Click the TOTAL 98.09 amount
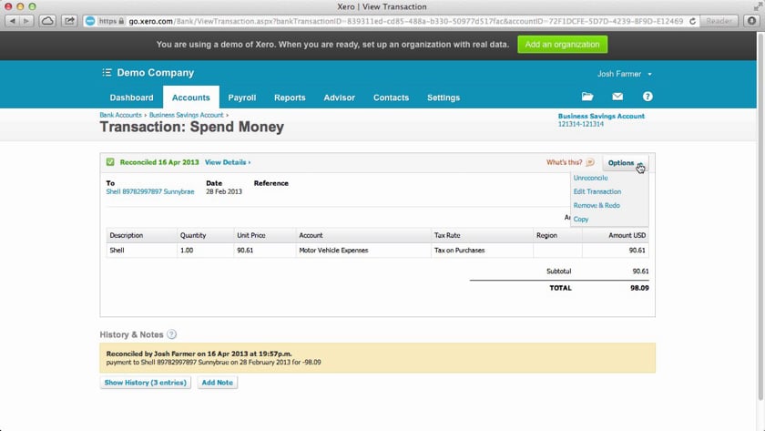 tap(639, 288)
